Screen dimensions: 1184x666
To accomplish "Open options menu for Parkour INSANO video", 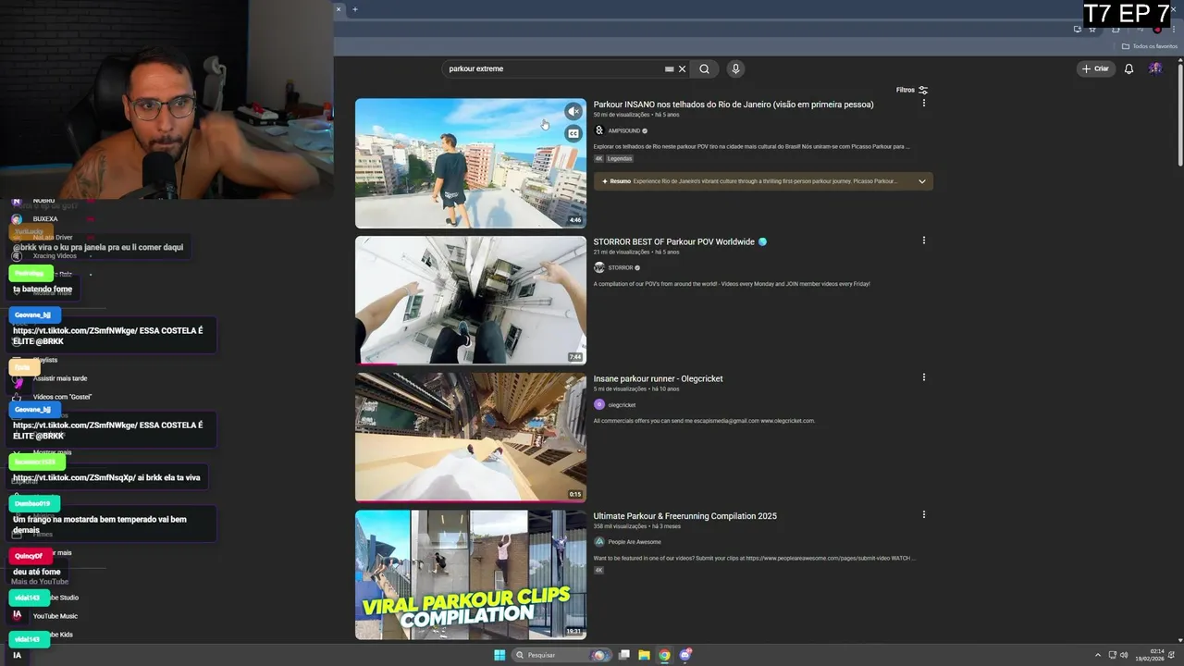I will [x=923, y=104].
